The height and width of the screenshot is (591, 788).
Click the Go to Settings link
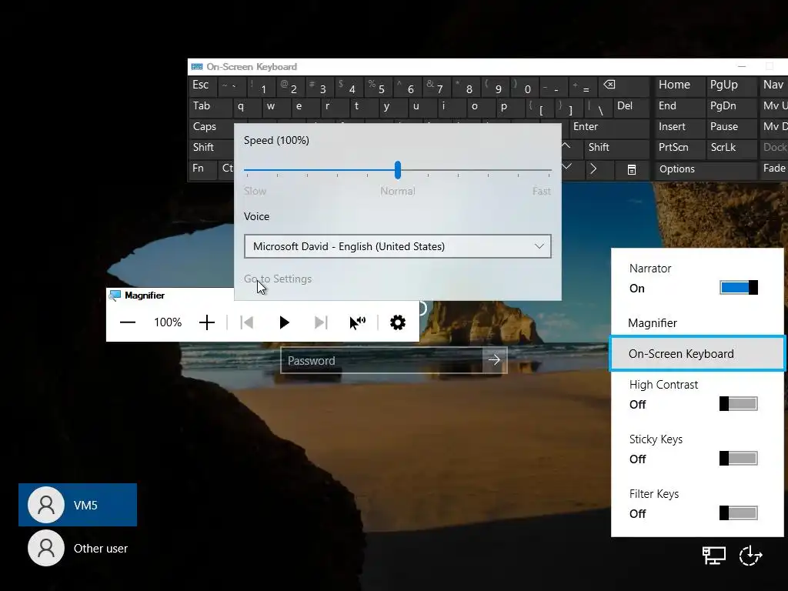278,279
